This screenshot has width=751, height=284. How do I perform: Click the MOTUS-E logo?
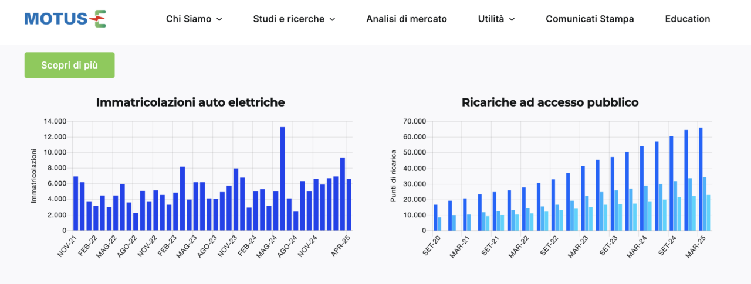(x=65, y=19)
